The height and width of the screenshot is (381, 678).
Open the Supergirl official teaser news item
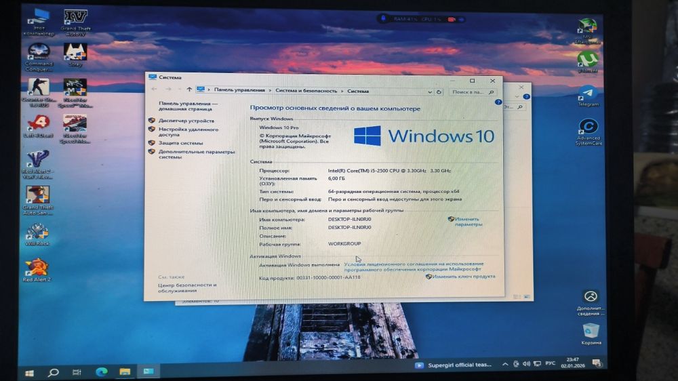coord(453,365)
